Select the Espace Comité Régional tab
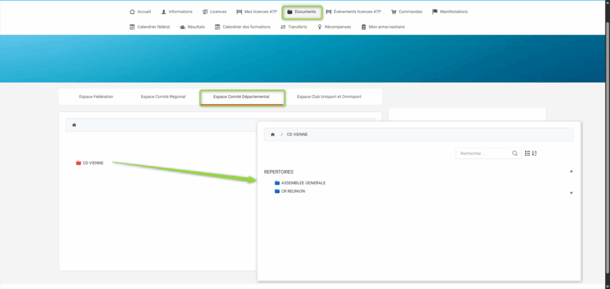This screenshot has height=289, width=610. [x=163, y=96]
